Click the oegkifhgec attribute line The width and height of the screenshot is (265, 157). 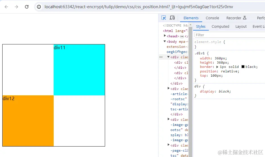(177, 52)
